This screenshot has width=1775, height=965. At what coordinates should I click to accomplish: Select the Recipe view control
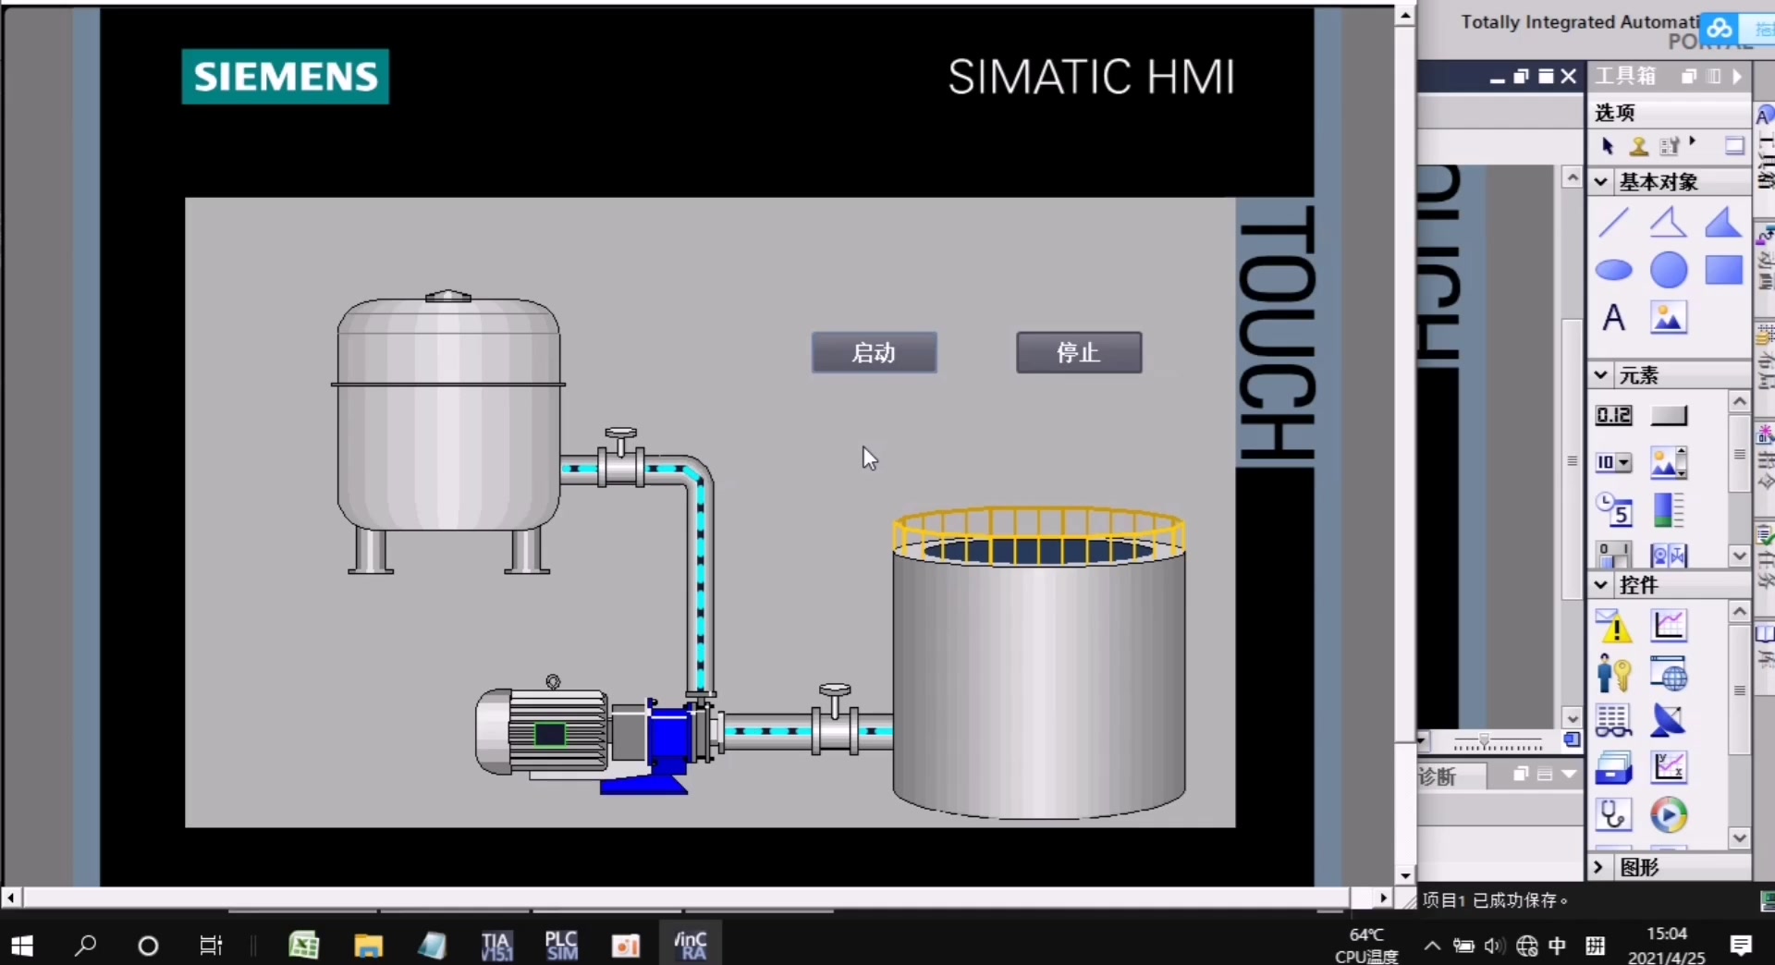1614,768
